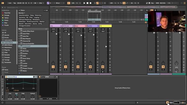Enable the Link button
The height and width of the screenshot is (105, 187).
pos(10,3)
